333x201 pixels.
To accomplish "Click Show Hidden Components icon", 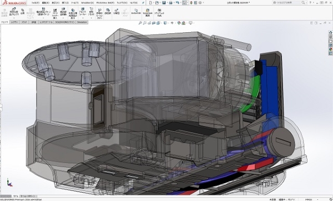I will pos(73,13).
